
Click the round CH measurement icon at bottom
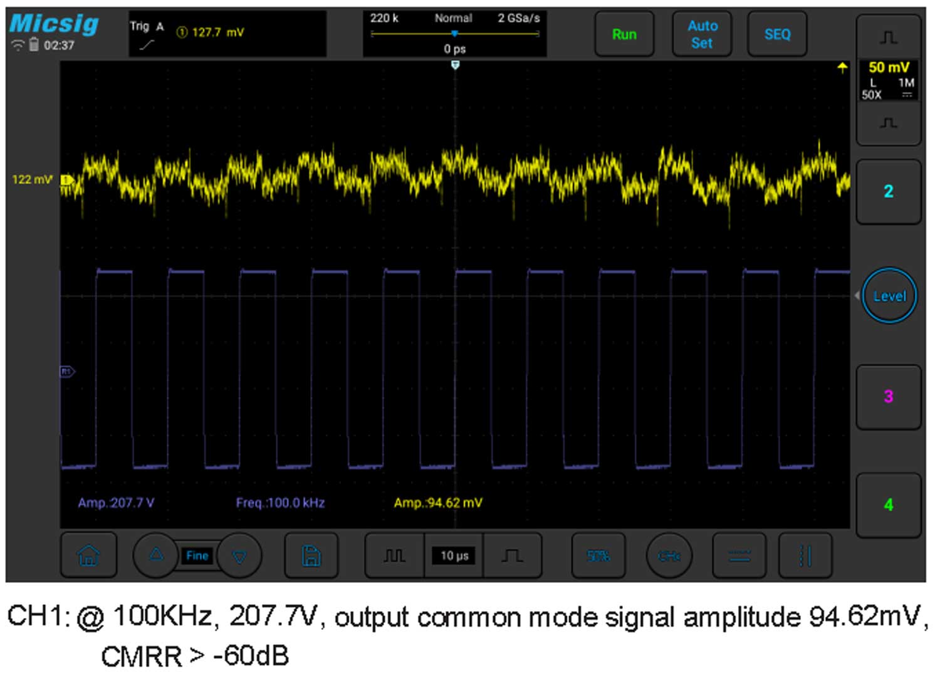point(669,555)
